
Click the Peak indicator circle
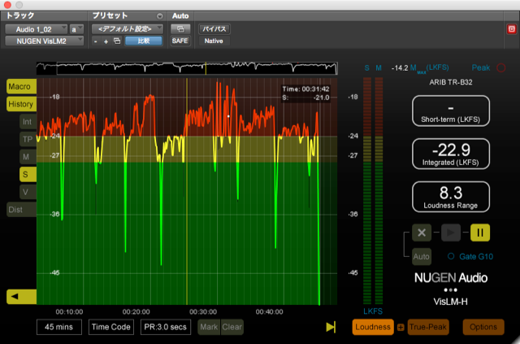(500, 67)
